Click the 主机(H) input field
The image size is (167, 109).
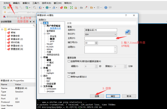pos(101,38)
